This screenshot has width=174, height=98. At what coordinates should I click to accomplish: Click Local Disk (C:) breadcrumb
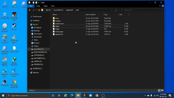[x=58, y=10]
